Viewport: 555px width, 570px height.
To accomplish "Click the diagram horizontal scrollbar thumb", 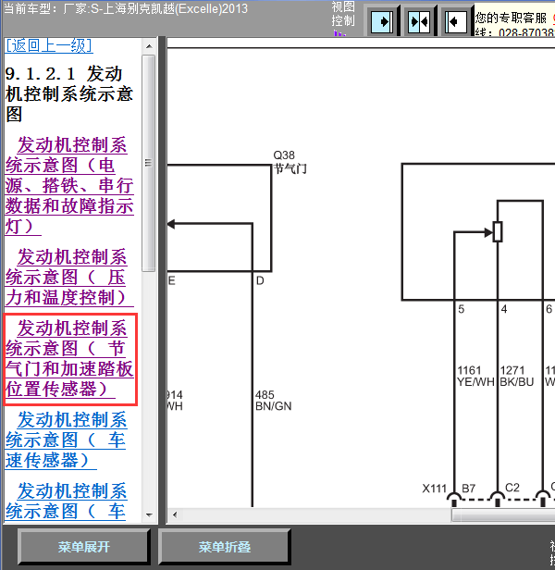I will point(503,514).
